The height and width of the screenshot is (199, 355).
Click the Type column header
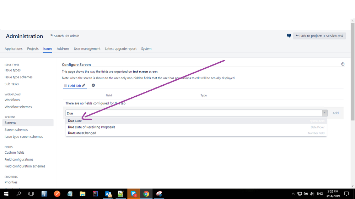click(204, 96)
